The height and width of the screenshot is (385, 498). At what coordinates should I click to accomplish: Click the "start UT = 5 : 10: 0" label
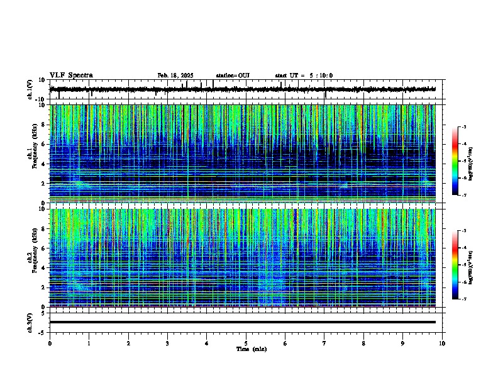click(x=304, y=75)
